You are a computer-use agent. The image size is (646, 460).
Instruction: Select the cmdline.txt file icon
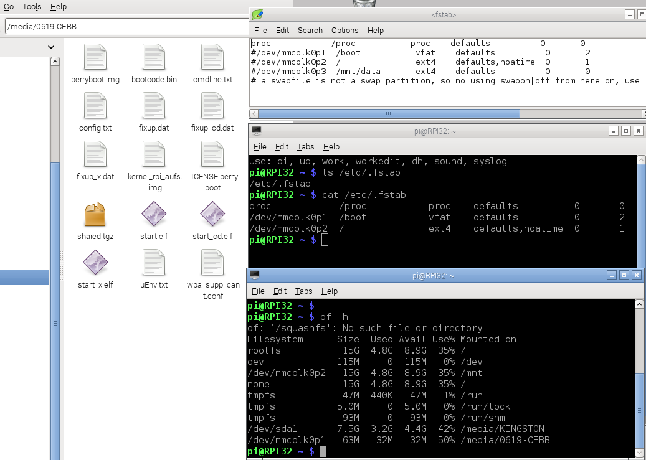(x=212, y=57)
